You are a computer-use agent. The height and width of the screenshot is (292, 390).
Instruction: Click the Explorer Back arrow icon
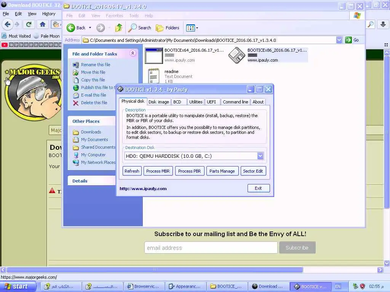[70, 28]
